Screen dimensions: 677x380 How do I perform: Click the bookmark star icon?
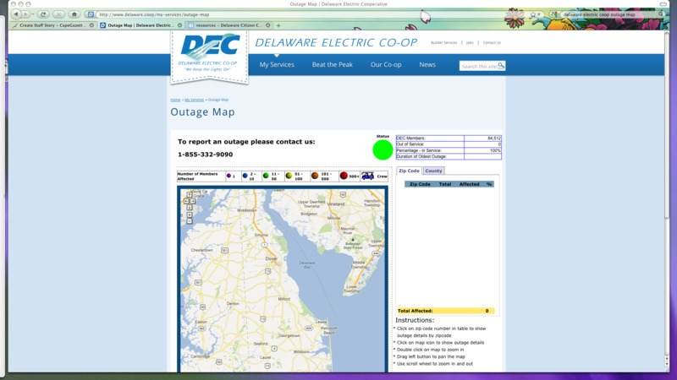533,14
